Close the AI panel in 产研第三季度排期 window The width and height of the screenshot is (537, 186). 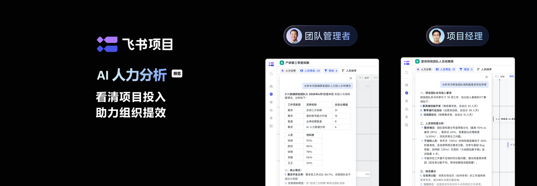click(x=351, y=78)
